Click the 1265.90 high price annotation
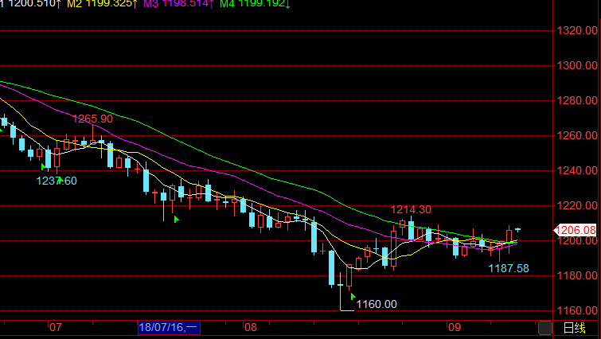This screenshot has height=339, width=601. coord(93,119)
